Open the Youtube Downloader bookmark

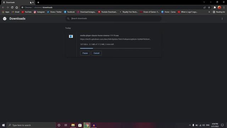(107, 12)
